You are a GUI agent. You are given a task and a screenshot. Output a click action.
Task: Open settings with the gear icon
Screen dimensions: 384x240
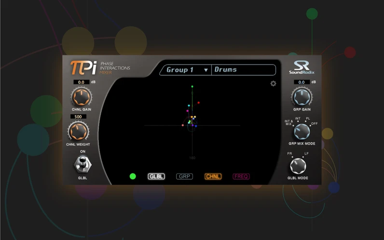274,83
